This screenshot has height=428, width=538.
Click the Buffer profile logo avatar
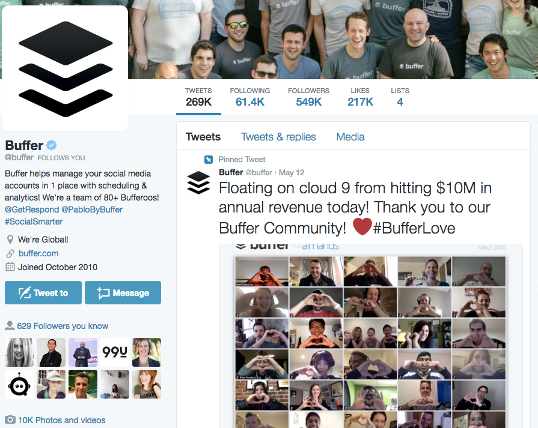[x=65, y=68]
